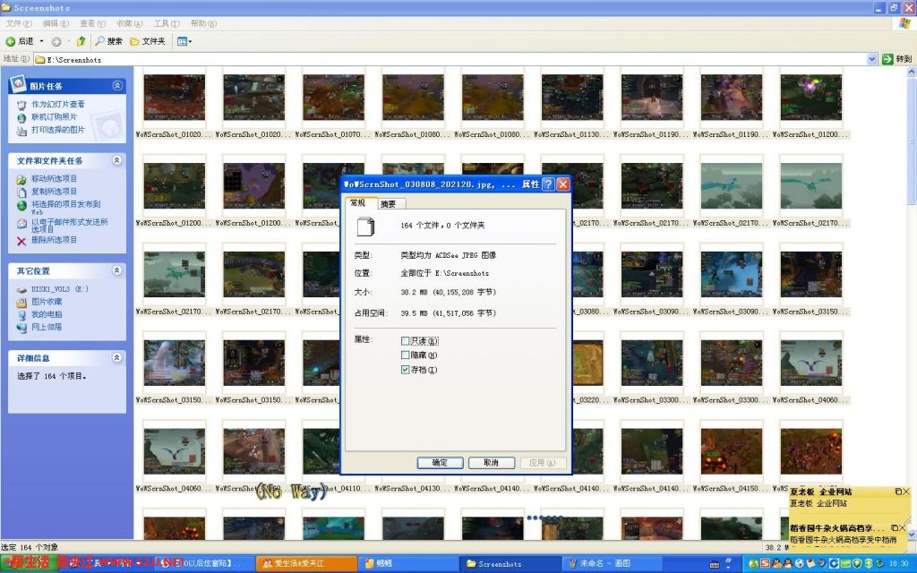The width and height of the screenshot is (917, 573).
Task: Switch to the 常规 tab in properties dialog
Action: click(358, 203)
